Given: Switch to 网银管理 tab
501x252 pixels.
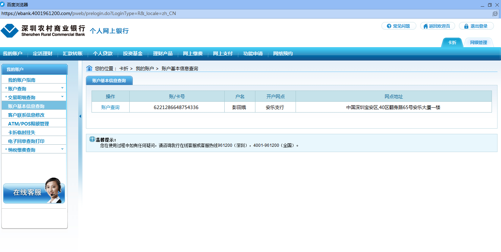Looking at the screenshot, I should pyautogui.click(x=478, y=43).
